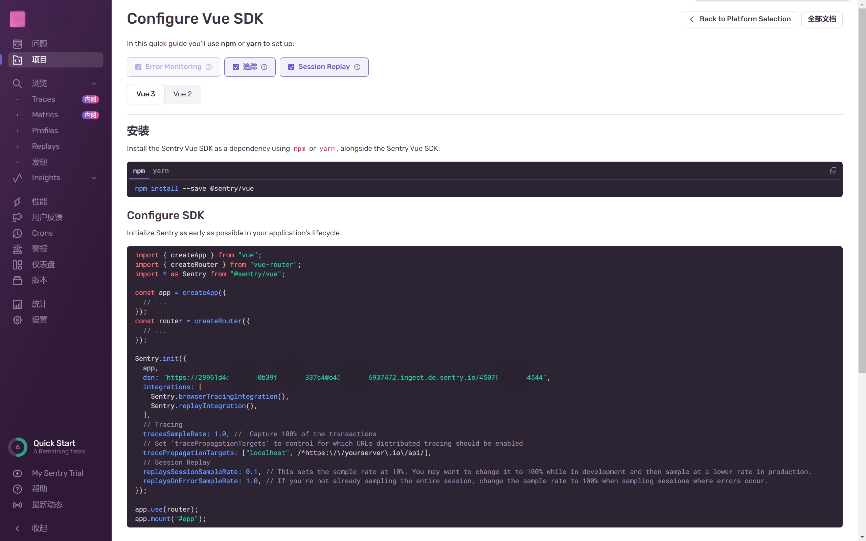The height and width of the screenshot is (541, 866).
Task: Click Back to Platform Selection button
Action: point(739,19)
